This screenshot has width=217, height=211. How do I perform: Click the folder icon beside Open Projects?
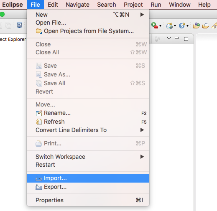tap(38, 31)
